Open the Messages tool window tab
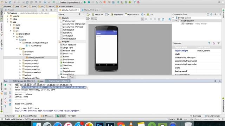The width and height of the screenshot is (225, 126). (x=47, y=116)
